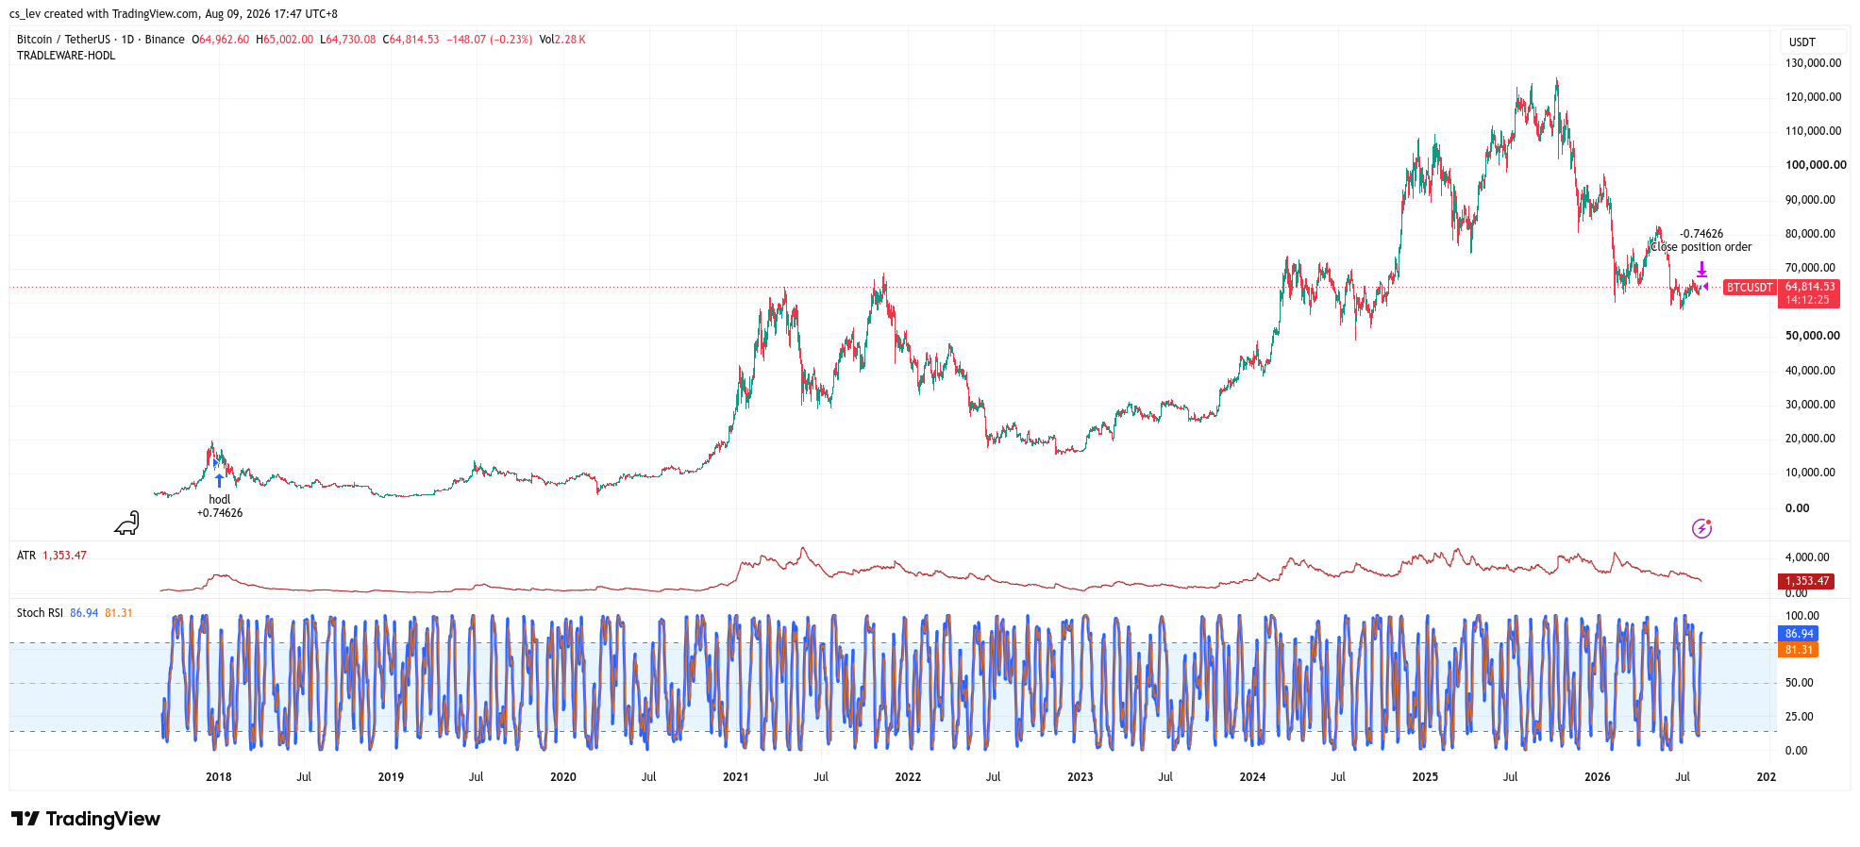1860x847 pixels.
Task: Click the "130,000.00" price axis label
Action: click(x=1813, y=63)
